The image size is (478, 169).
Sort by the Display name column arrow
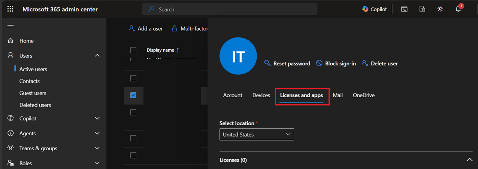click(178, 50)
